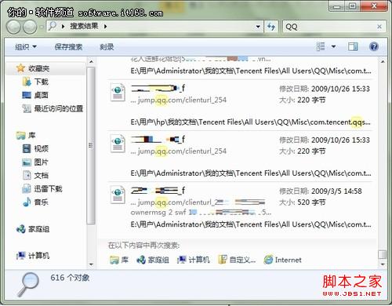Search again on Internet
Screen dimensions: 392x306
pyautogui.click(x=282, y=260)
